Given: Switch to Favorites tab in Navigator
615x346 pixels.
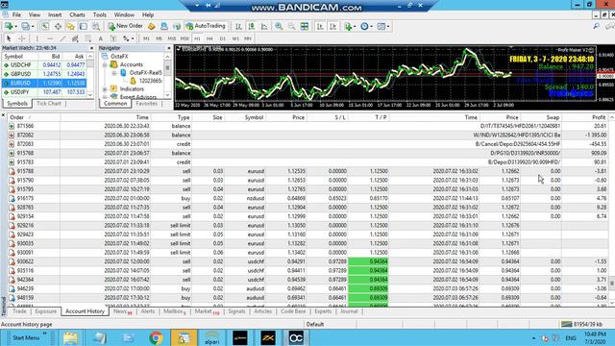Looking at the screenshot, I should (x=146, y=104).
